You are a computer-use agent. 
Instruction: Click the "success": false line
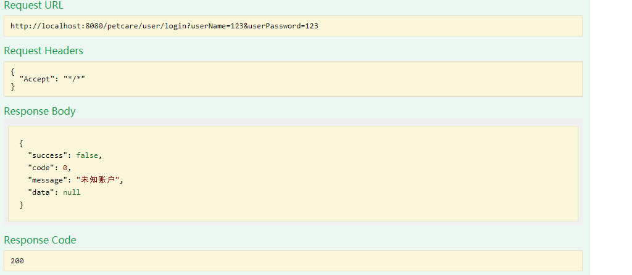point(65,155)
